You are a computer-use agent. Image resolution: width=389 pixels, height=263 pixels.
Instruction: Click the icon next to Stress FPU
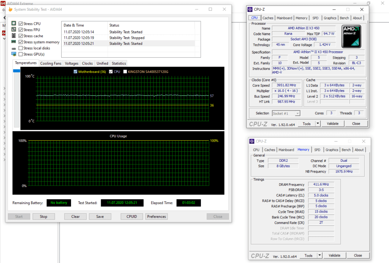pos(14,30)
